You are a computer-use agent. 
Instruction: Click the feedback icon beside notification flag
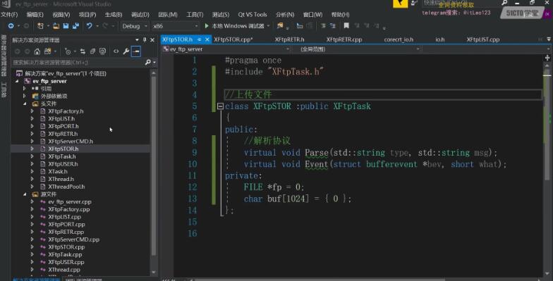(414, 3)
